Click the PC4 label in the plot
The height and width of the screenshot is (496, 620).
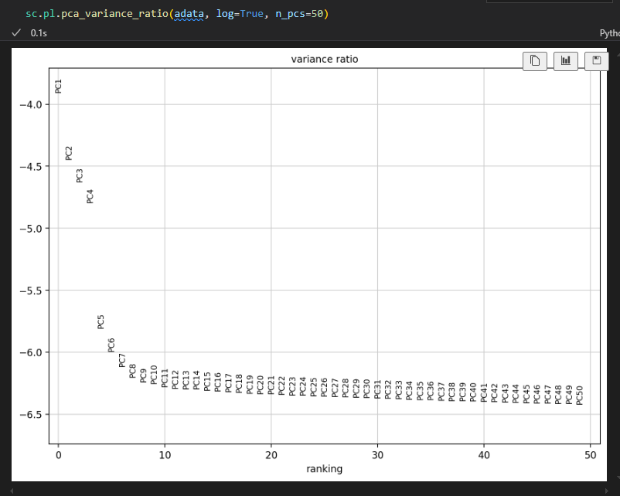pos(90,196)
